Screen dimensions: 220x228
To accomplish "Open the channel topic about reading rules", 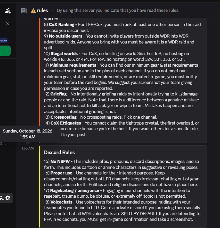I will 118,11.
